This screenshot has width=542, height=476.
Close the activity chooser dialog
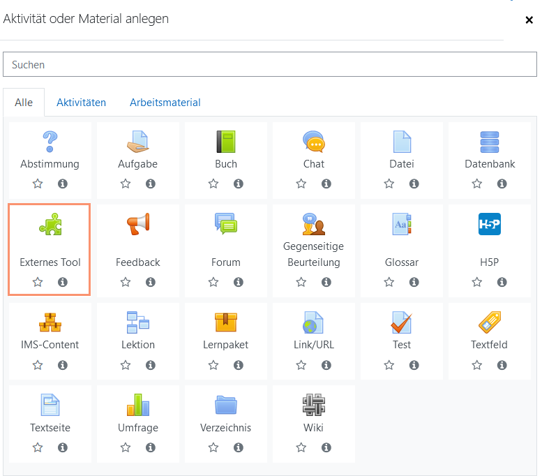tap(529, 20)
